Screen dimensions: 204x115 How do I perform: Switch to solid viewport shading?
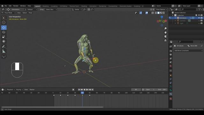tap(158, 13)
